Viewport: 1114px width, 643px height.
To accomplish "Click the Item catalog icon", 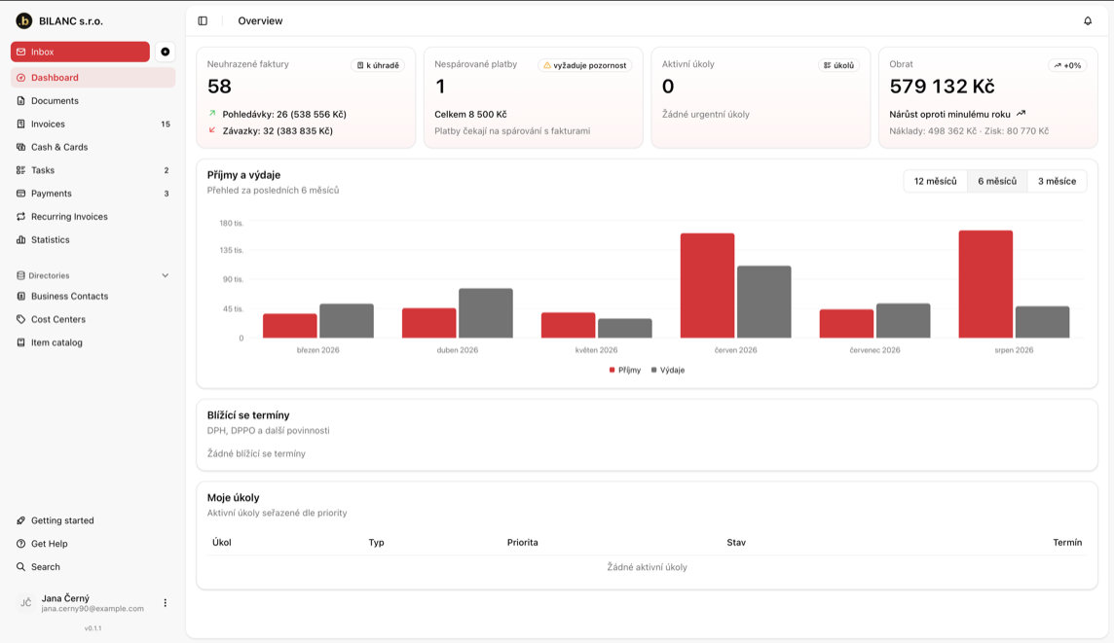I will tap(20, 342).
